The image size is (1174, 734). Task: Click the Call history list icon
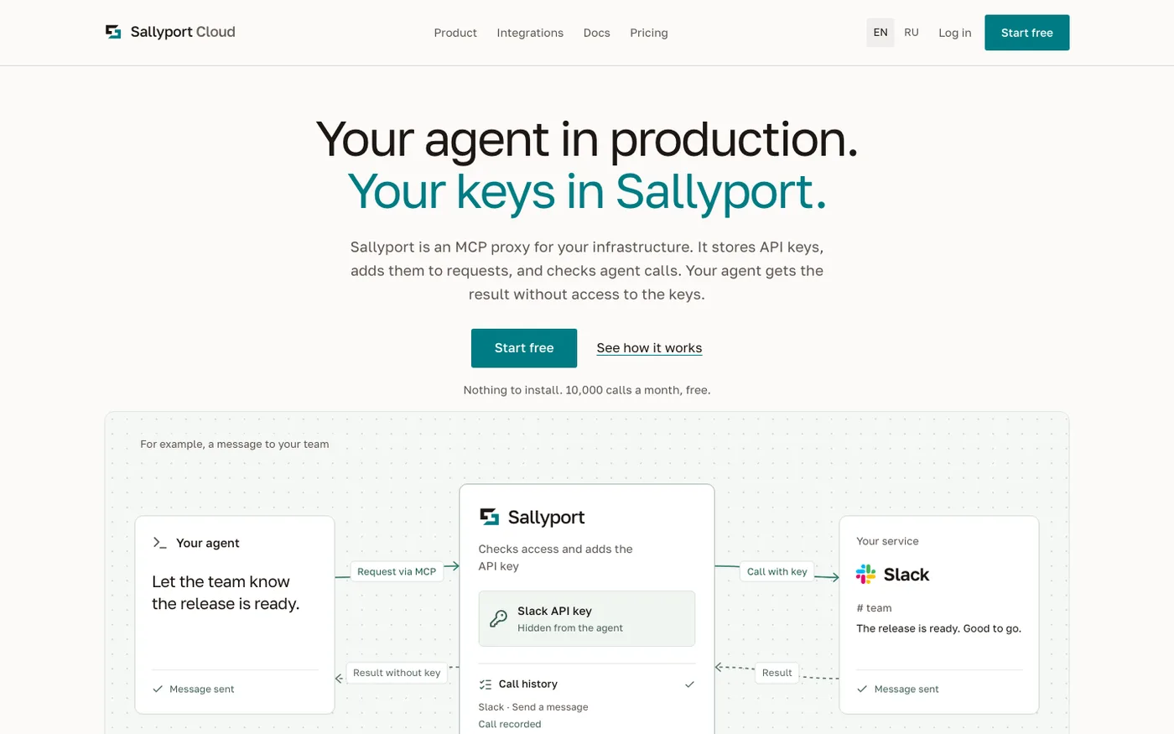[485, 685]
